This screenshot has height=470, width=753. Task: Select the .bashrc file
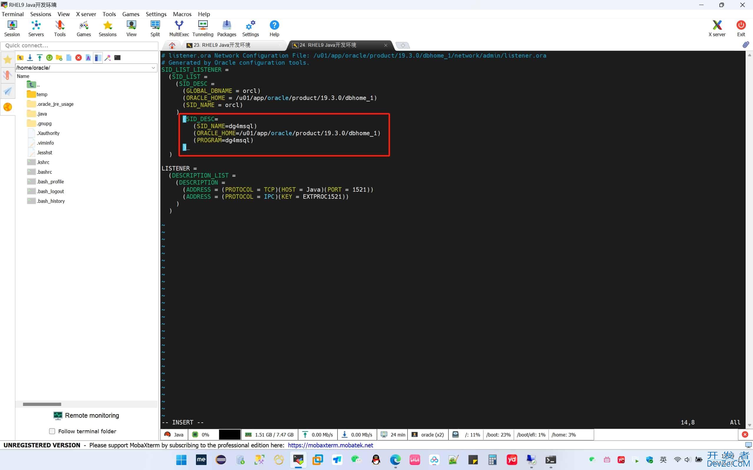40,172
